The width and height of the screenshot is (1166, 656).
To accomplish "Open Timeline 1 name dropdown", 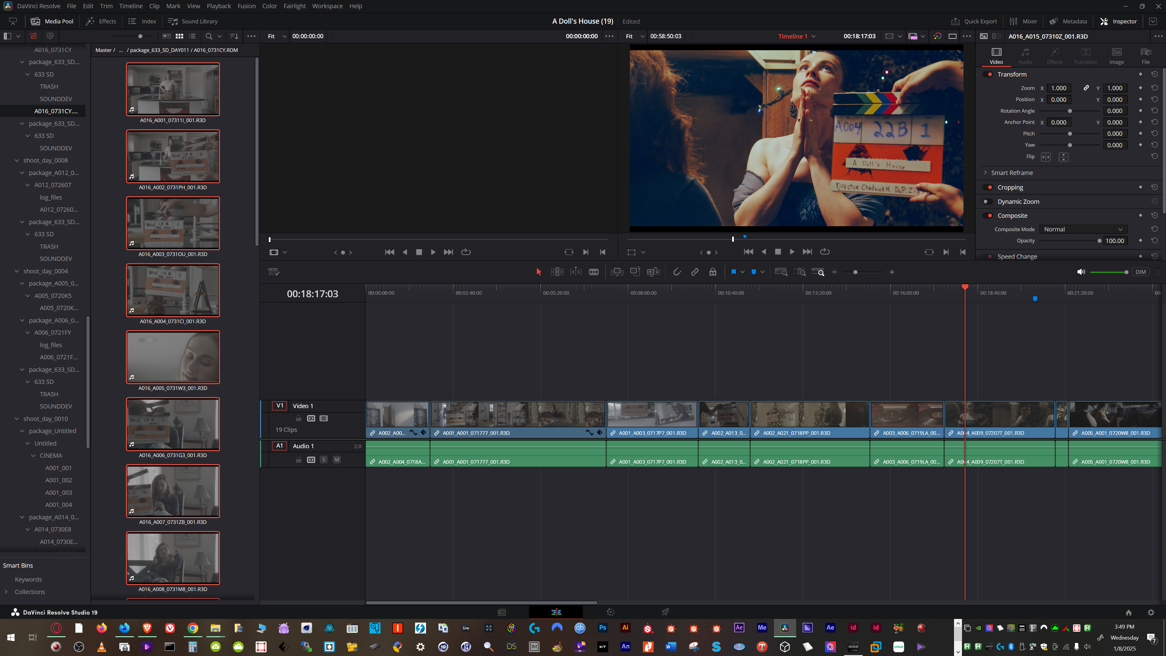I will pos(797,36).
